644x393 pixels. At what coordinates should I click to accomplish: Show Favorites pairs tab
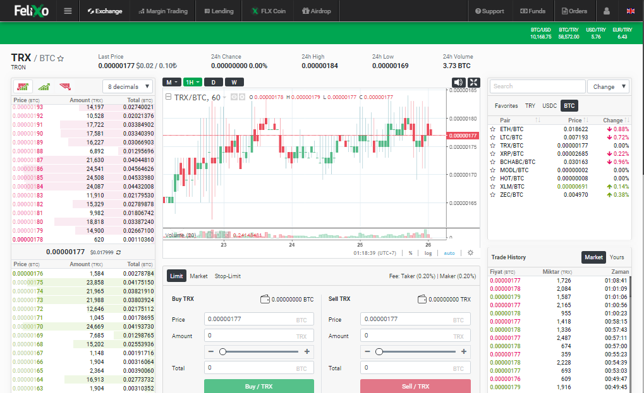[x=506, y=106]
